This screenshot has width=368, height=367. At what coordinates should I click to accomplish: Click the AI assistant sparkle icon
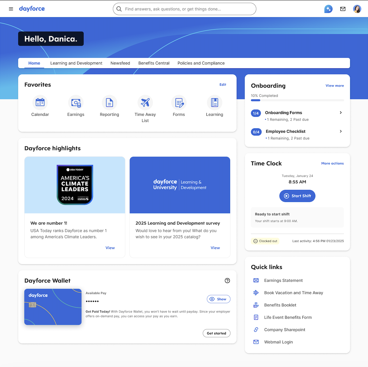(328, 9)
